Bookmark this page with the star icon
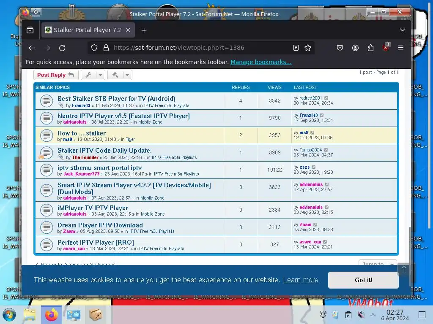The image size is (433, 324). pyautogui.click(x=308, y=48)
